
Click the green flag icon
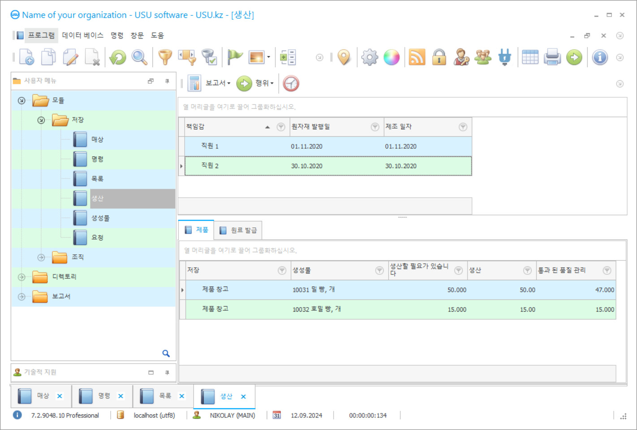pyautogui.click(x=234, y=57)
